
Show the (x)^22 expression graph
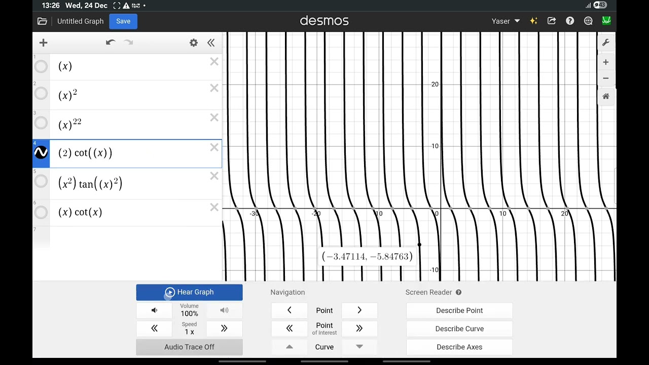coord(41,123)
